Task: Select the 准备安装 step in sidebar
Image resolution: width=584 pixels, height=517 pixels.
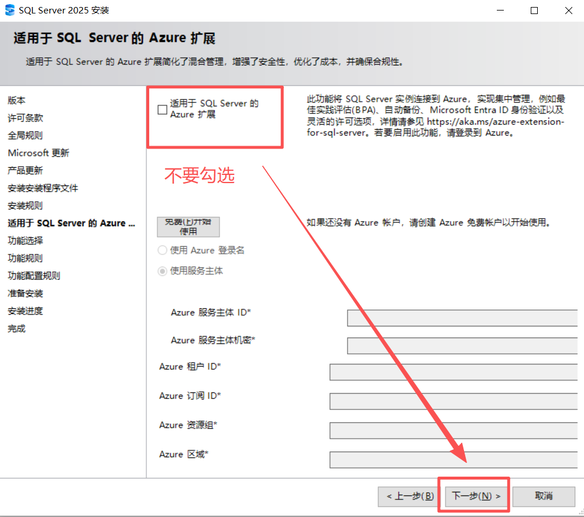Action: 25,294
